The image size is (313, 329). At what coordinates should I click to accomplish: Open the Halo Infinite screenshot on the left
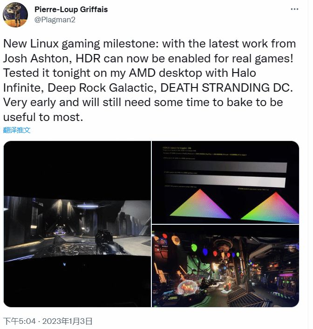click(77, 224)
